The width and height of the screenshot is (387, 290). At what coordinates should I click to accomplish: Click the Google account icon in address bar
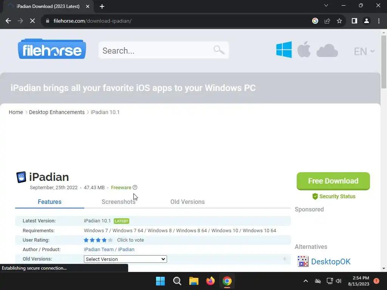[x=315, y=21]
